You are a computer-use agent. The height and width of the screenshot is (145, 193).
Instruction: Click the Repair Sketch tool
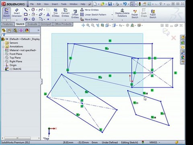(135, 14)
